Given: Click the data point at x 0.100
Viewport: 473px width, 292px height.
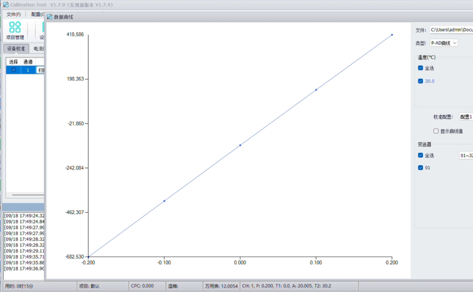Looking at the screenshot, I should [x=316, y=90].
